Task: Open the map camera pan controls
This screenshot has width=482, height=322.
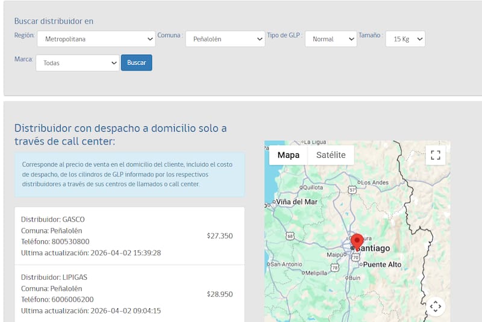Action: [435, 306]
